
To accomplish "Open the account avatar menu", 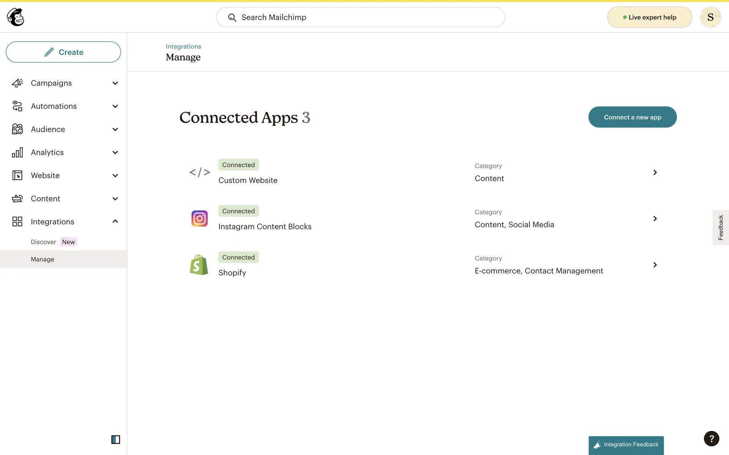I will click(710, 17).
